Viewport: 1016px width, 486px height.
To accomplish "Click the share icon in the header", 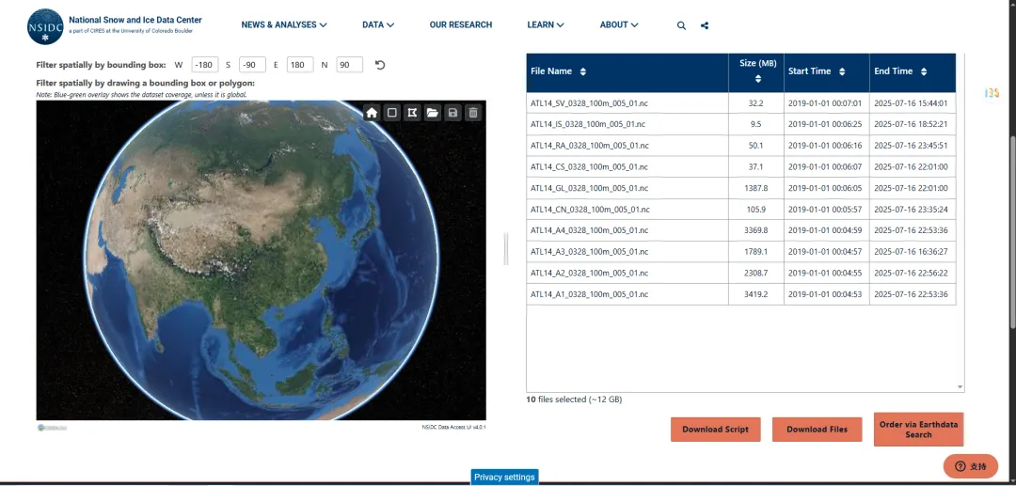I will pyautogui.click(x=705, y=25).
